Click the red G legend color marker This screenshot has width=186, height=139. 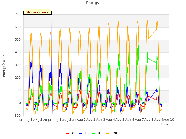[x=68, y=134]
